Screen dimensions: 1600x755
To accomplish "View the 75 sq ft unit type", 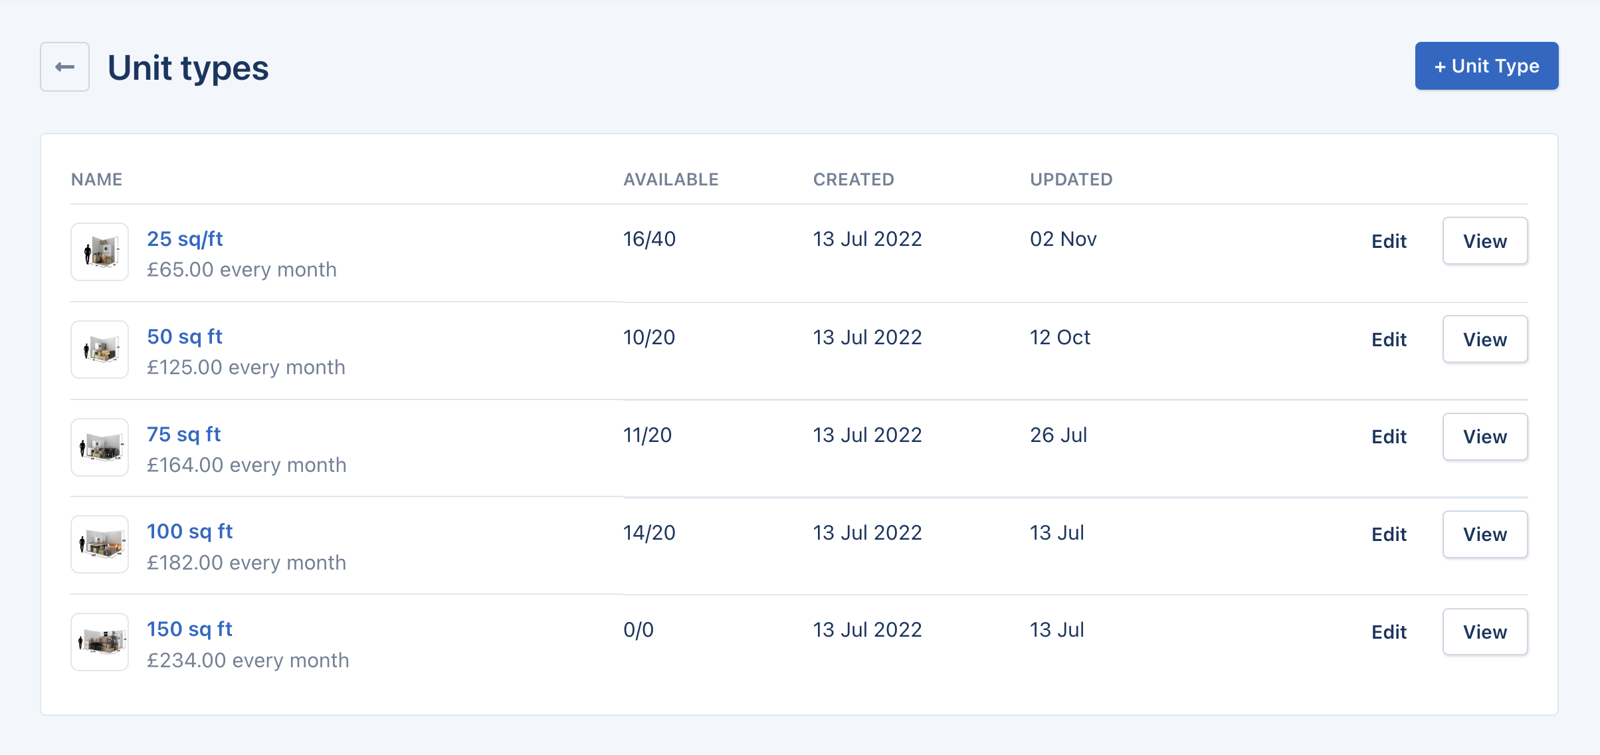I will click(x=1484, y=437).
